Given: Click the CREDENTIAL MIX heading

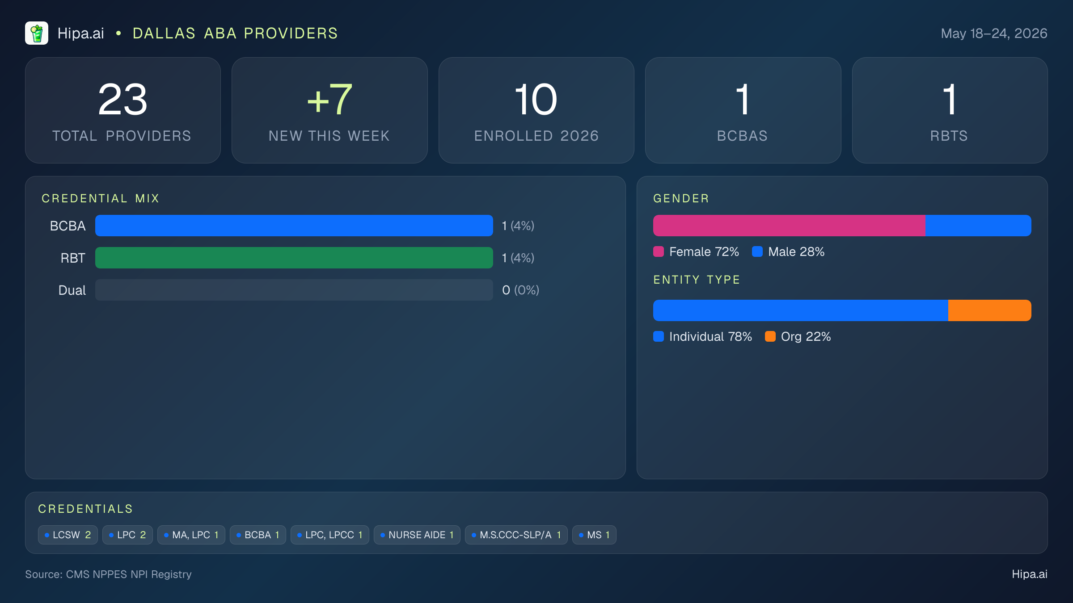Looking at the screenshot, I should click(101, 198).
